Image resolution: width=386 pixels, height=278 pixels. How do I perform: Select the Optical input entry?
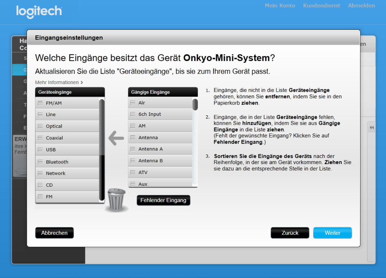[x=67, y=126]
